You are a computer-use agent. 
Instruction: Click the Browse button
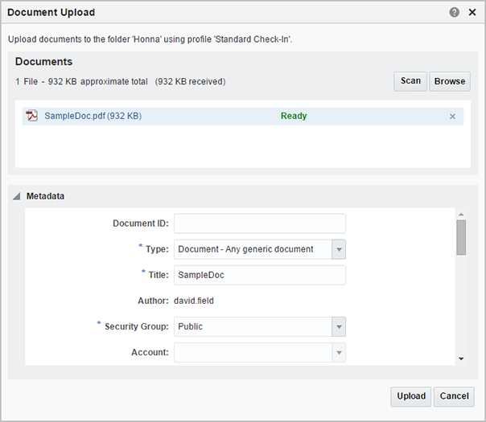[450, 81]
